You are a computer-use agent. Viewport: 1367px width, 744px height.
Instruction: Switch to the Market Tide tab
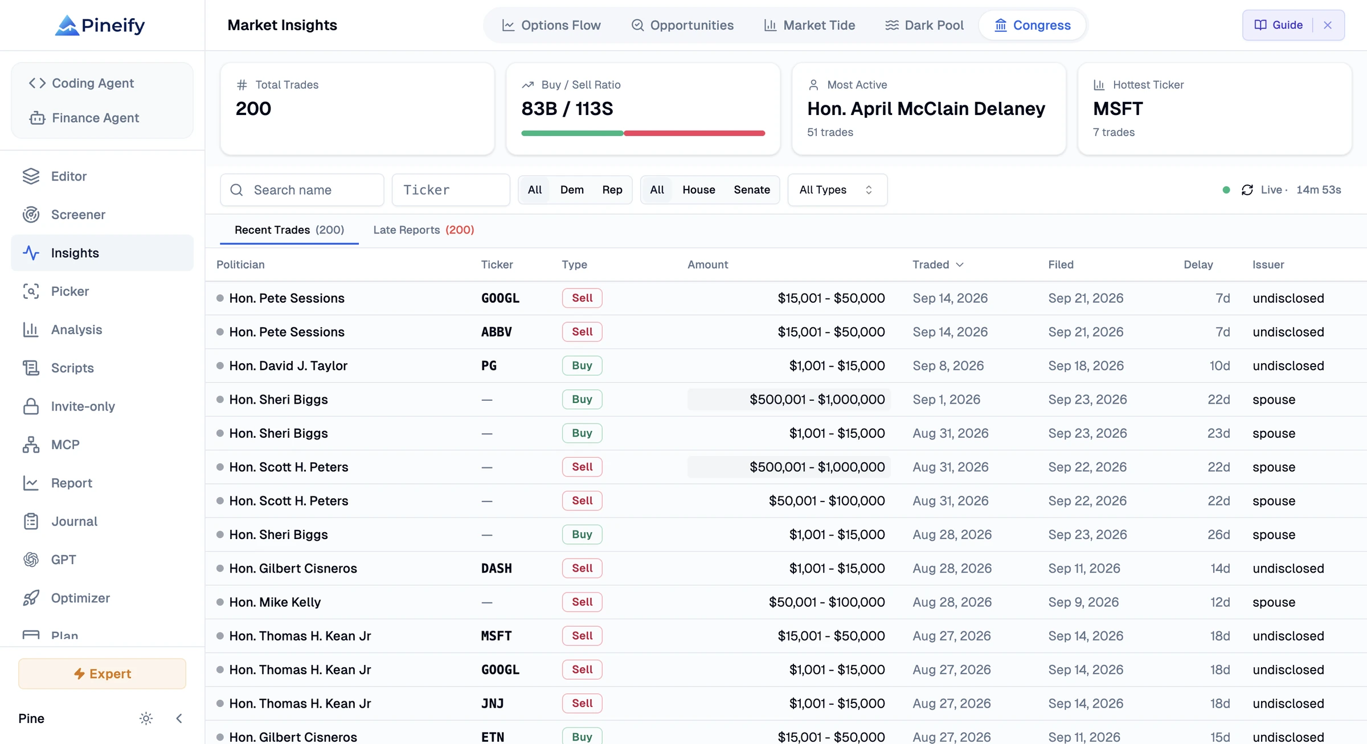pos(809,25)
